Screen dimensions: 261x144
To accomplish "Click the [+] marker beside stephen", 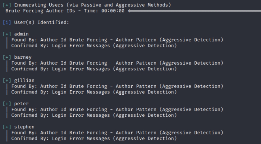I will (7, 127).
